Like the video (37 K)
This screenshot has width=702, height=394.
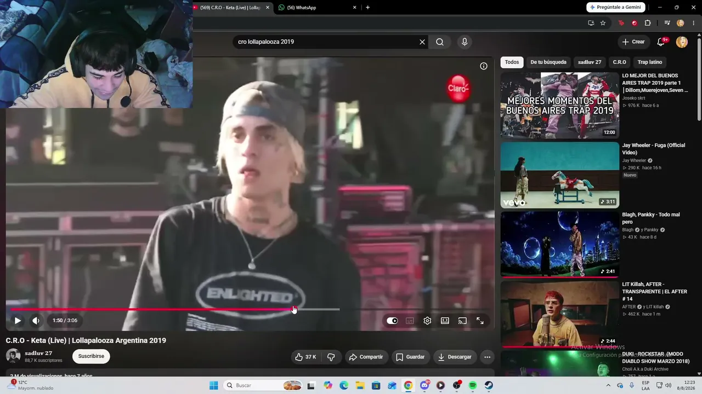(x=305, y=357)
